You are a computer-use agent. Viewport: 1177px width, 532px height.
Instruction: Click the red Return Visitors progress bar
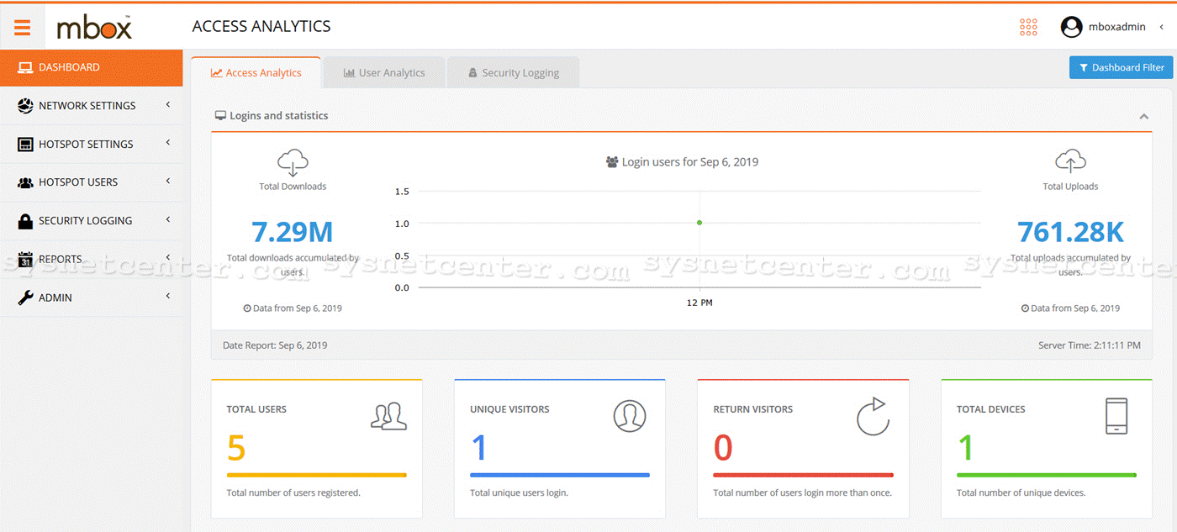803,475
